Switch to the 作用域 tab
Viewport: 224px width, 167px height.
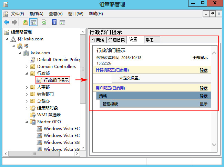pyautogui.click(x=98, y=40)
